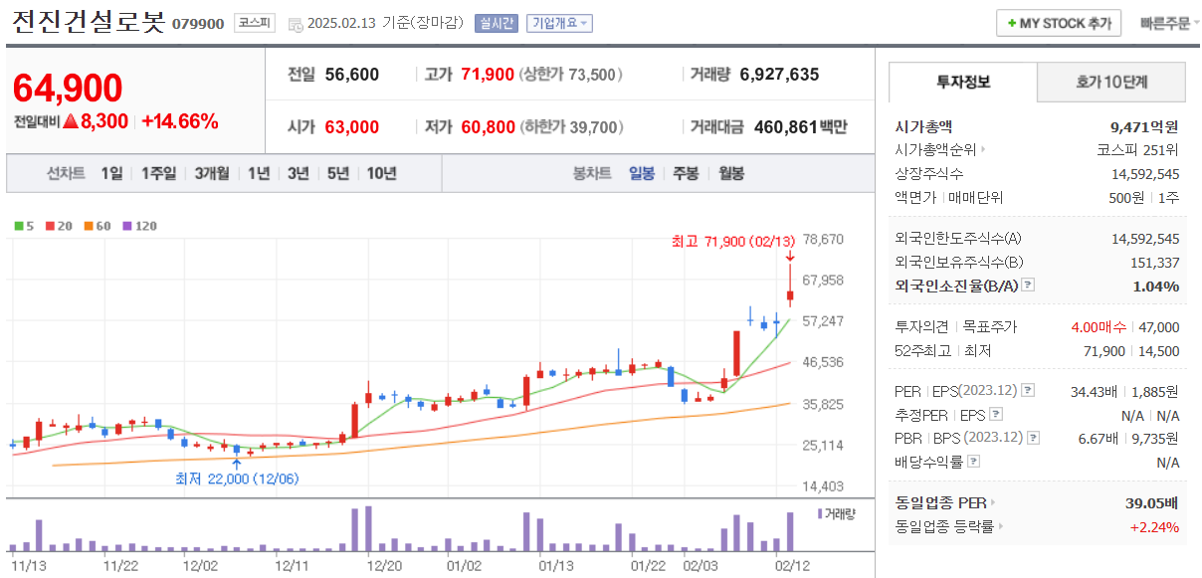
Task: Select the 1년 chart period option
Action: [257, 173]
